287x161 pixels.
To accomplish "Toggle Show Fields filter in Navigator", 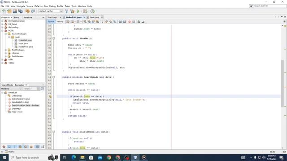I will click(x=9, y=147).
